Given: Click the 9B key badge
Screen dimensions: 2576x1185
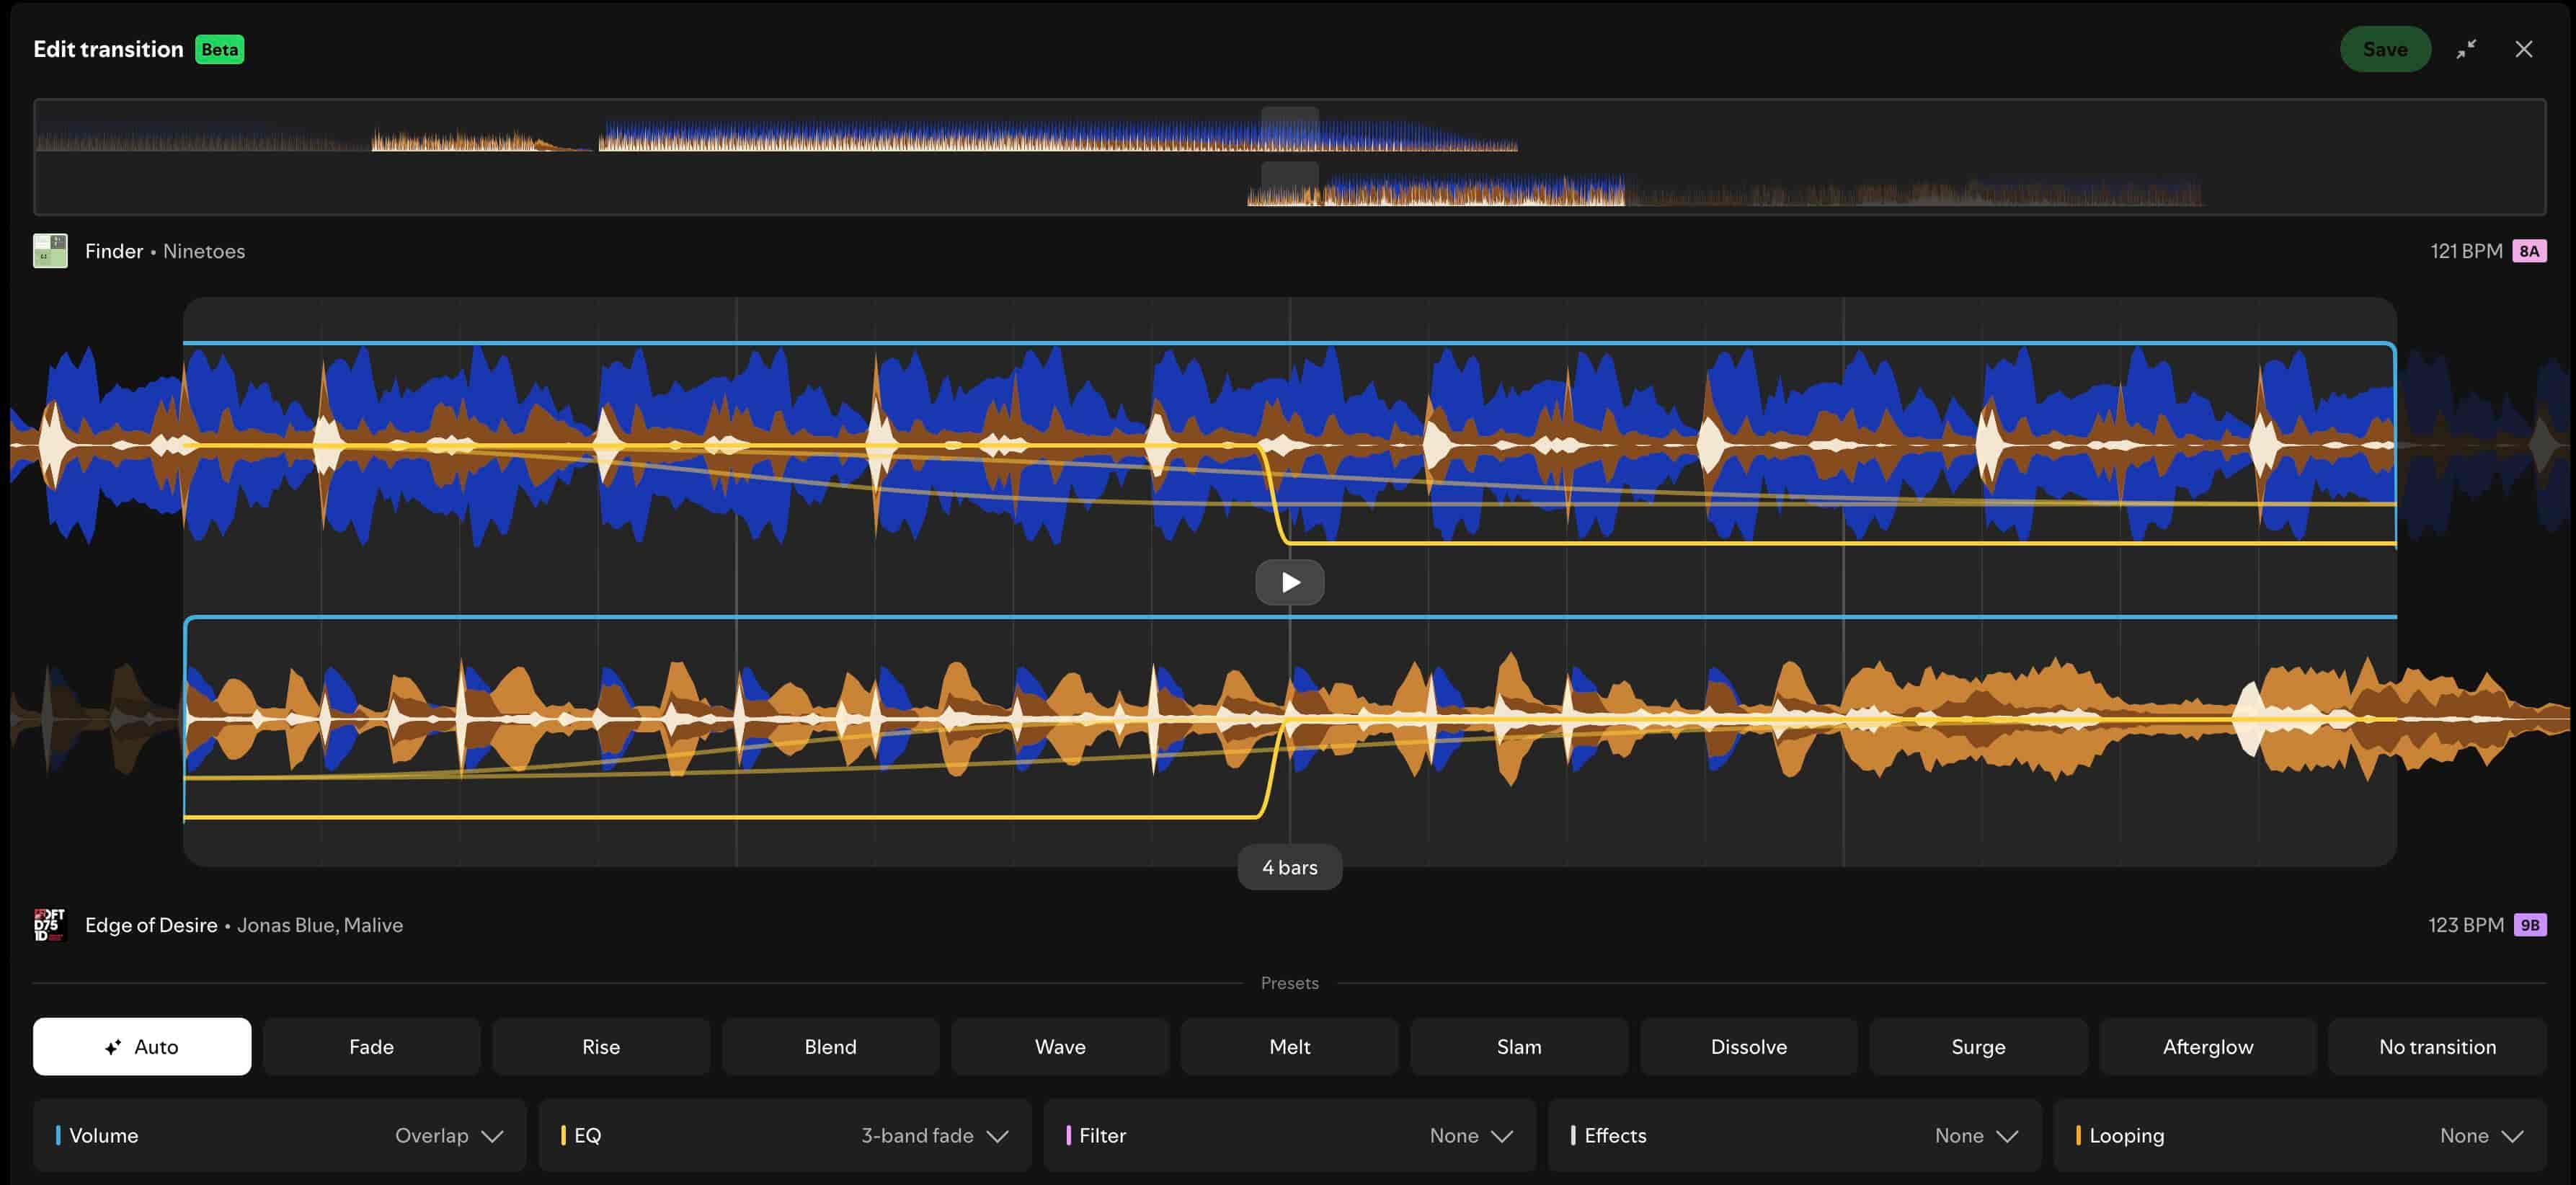Looking at the screenshot, I should point(2529,925).
